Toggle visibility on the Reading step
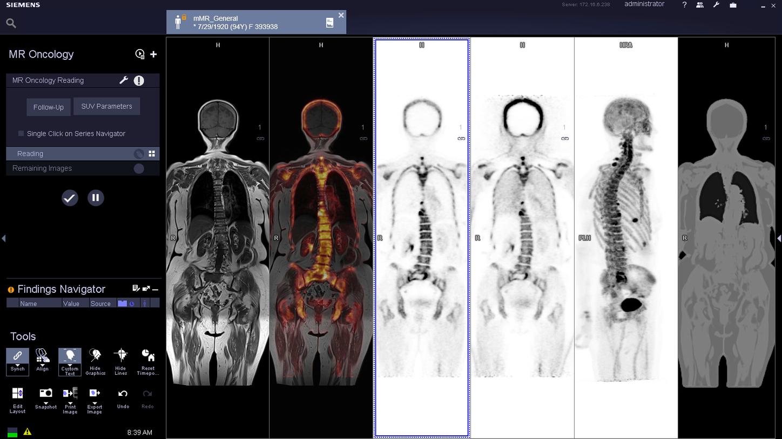Viewport: 782px width, 439px height. pos(139,153)
